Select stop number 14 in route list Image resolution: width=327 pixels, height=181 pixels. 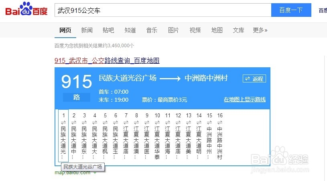click(199, 136)
